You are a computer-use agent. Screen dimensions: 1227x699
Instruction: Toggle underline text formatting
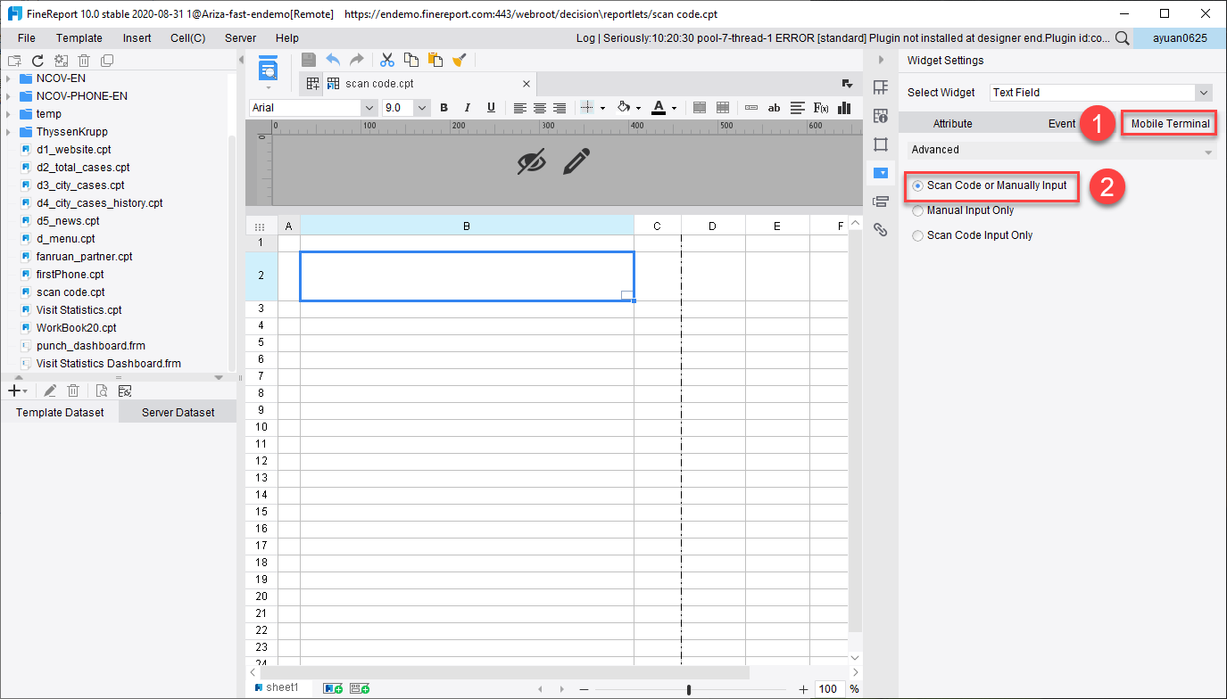point(491,108)
